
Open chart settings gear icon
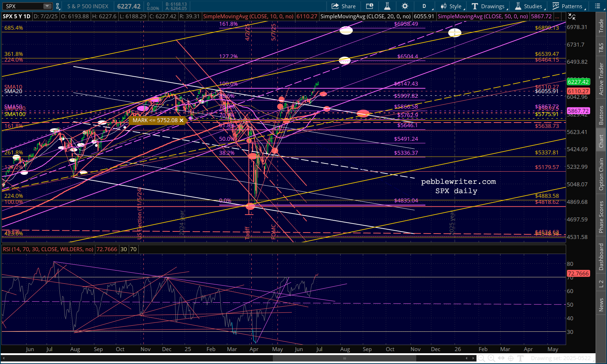tap(405, 6)
